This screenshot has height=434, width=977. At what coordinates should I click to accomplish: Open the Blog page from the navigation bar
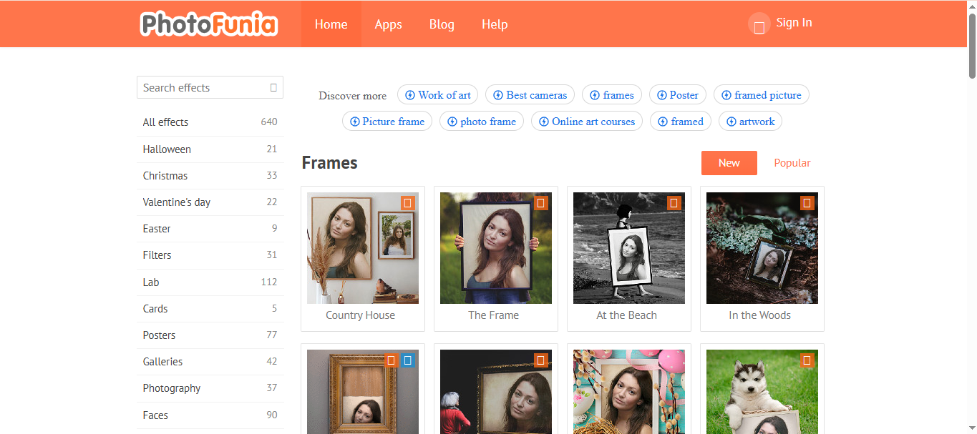click(442, 24)
